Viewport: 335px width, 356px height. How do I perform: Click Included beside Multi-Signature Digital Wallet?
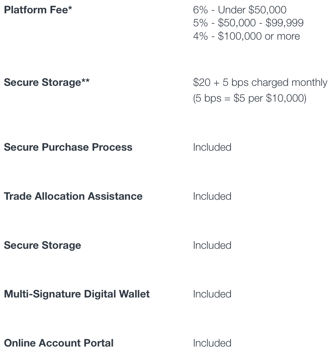212,294
